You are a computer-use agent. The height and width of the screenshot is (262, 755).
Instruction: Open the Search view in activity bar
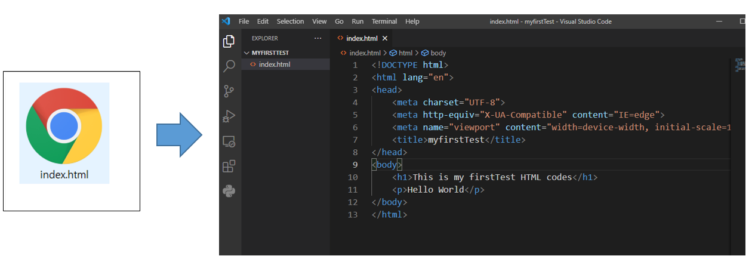(229, 66)
